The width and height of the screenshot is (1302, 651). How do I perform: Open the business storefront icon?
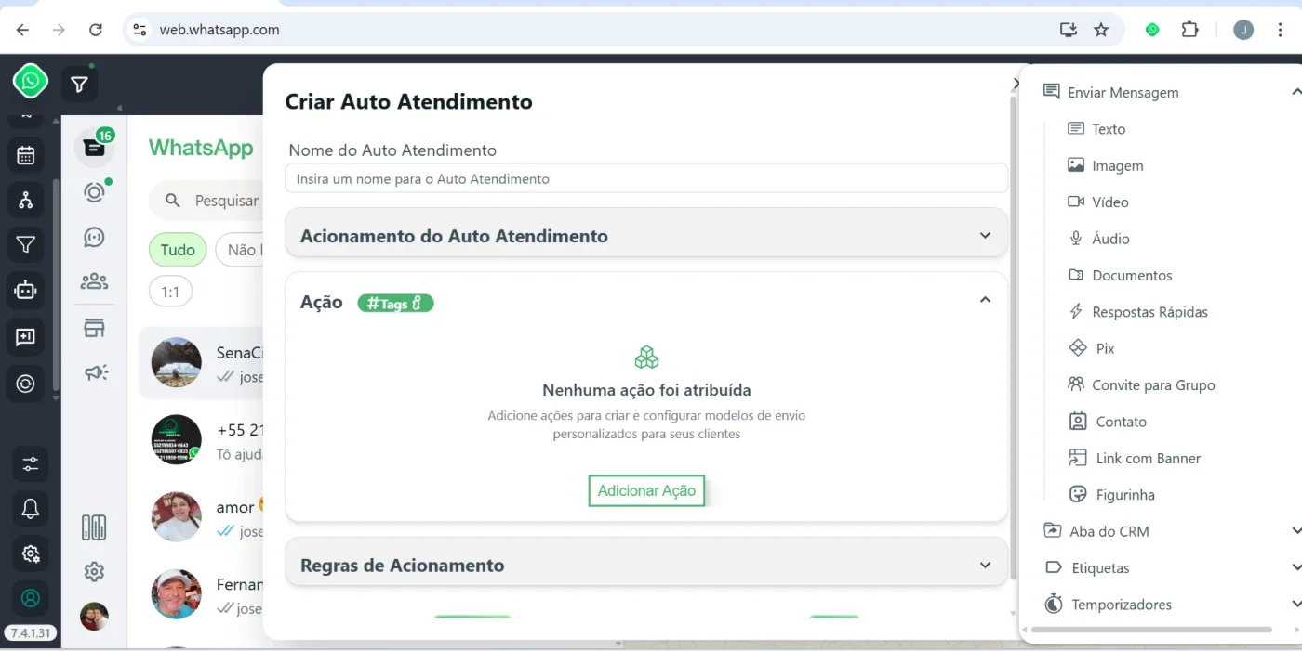94,328
